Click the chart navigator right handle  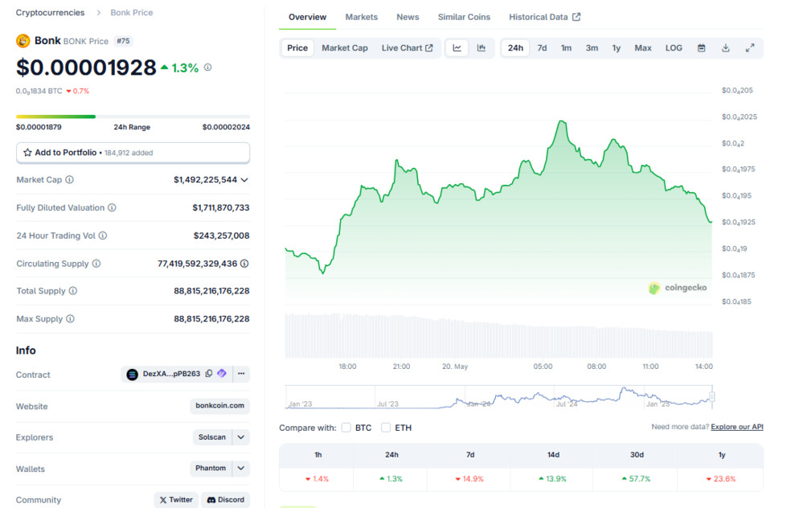[711, 396]
